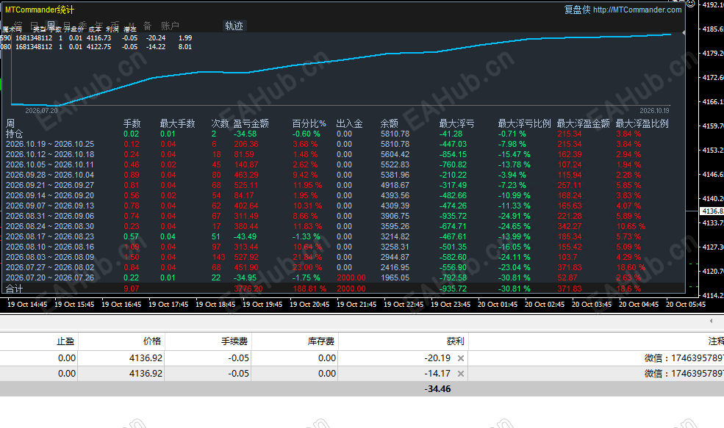Click the smiley face EA icon
The height and width of the screenshot is (428, 724).
click(691, 3)
